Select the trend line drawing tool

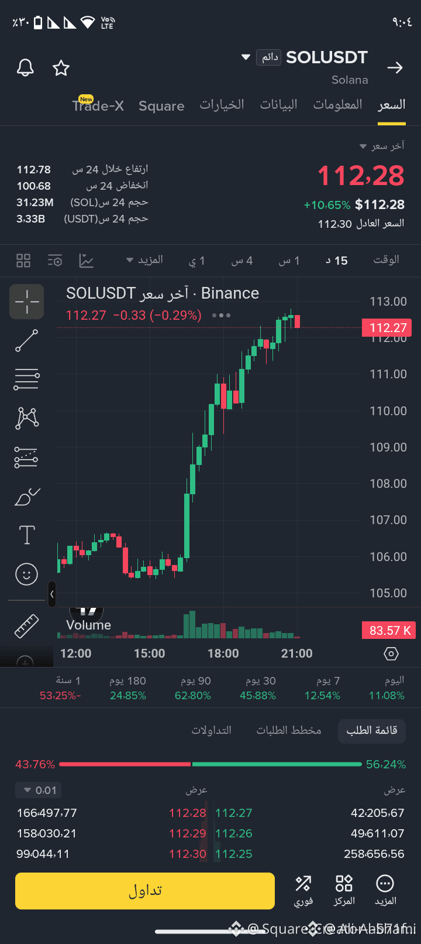click(x=26, y=341)
